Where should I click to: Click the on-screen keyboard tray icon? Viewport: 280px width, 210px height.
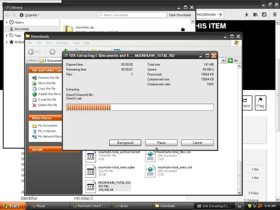[x=240, y=206]
